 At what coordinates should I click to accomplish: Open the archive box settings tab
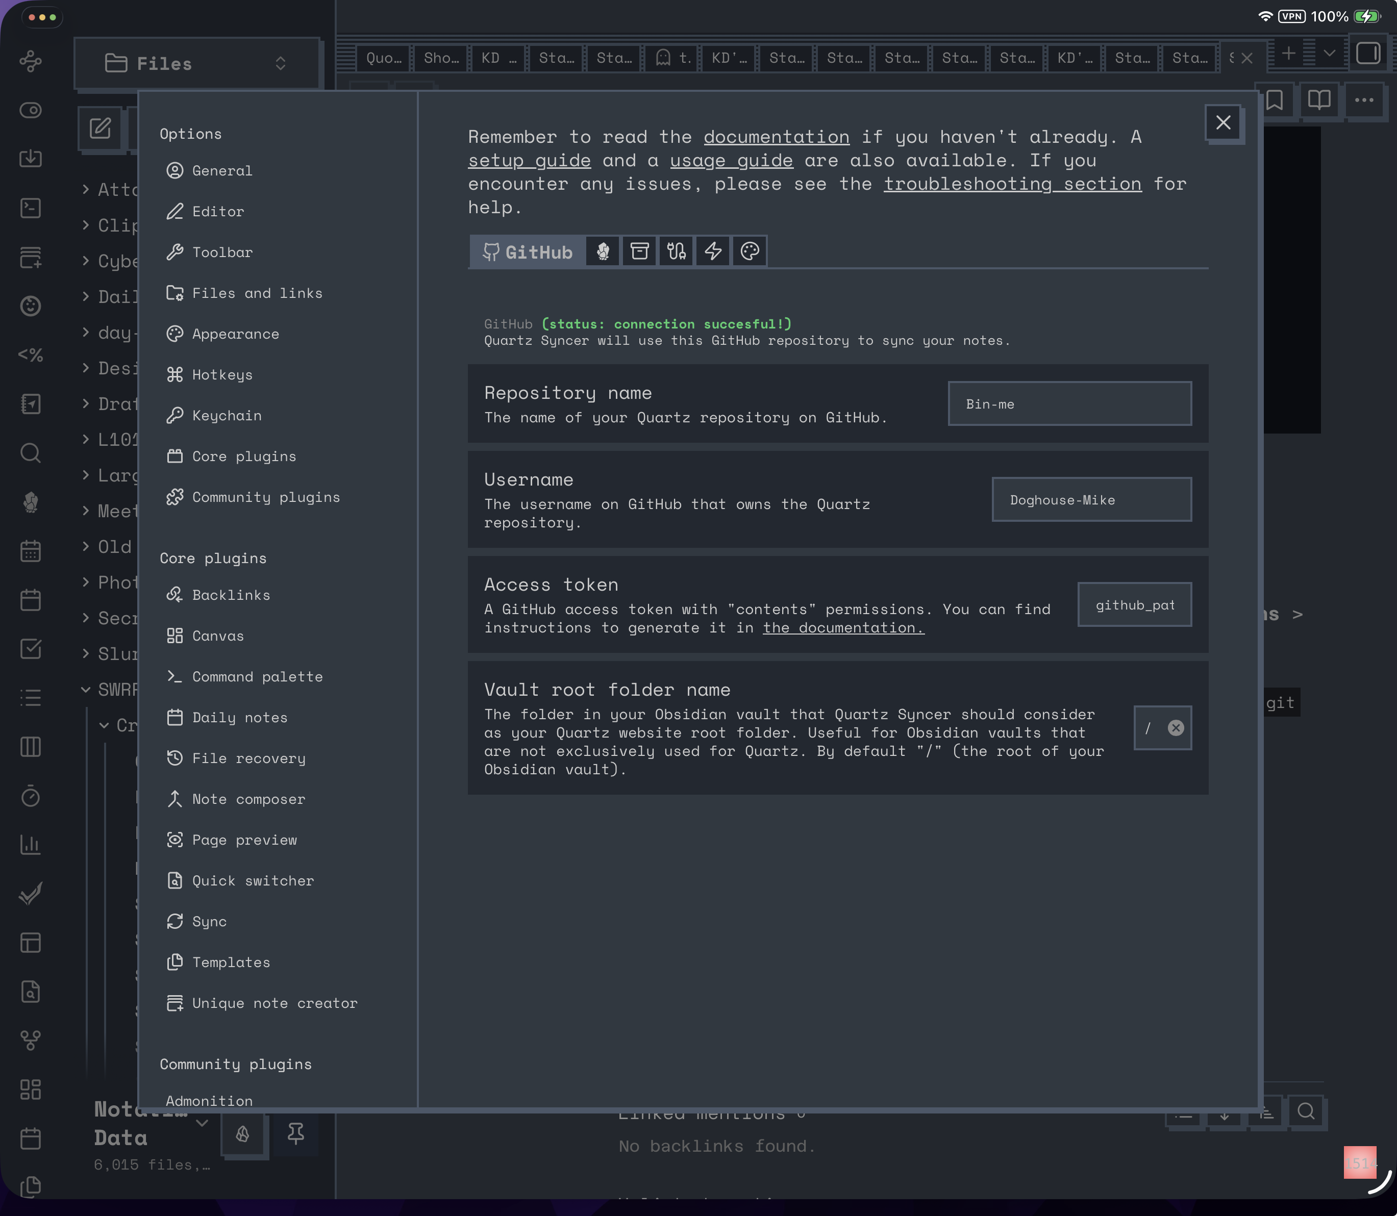tap(639, 252)
